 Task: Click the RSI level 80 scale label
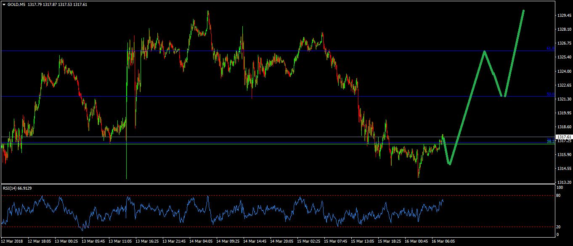coord(558,196)
